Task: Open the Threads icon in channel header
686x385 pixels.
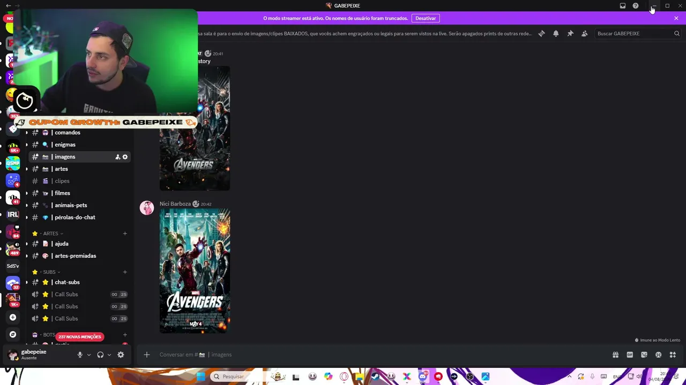Action: click(541, 34)
